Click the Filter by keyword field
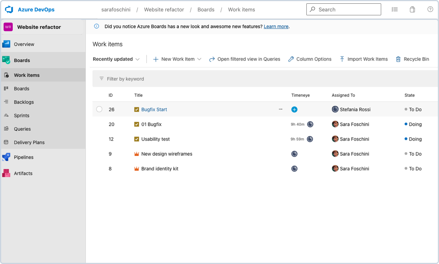Screen dimensions: 439x264 [x=265, y=79]
